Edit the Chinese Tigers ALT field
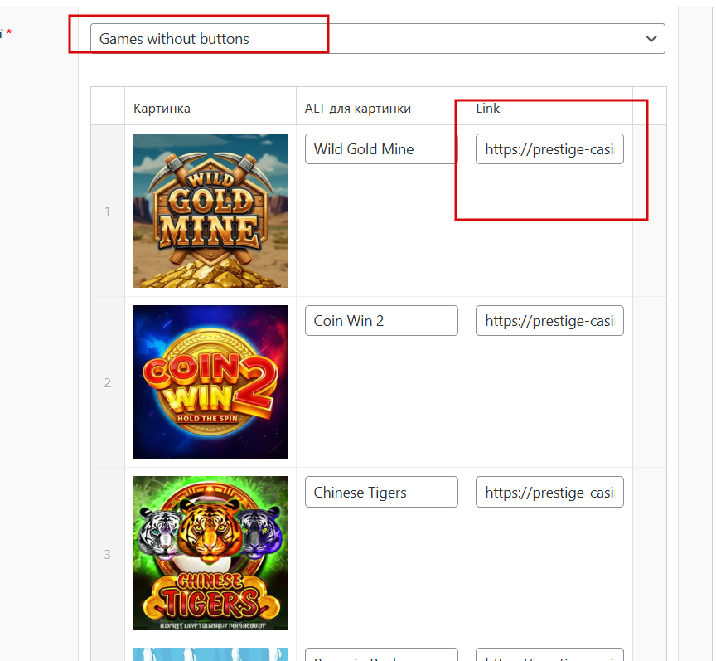The image size is (716, 661). [381, 492]
